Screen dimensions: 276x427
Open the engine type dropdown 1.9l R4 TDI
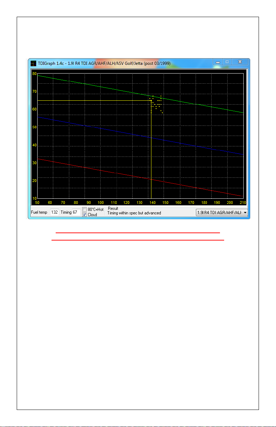[x=222, y=212]
